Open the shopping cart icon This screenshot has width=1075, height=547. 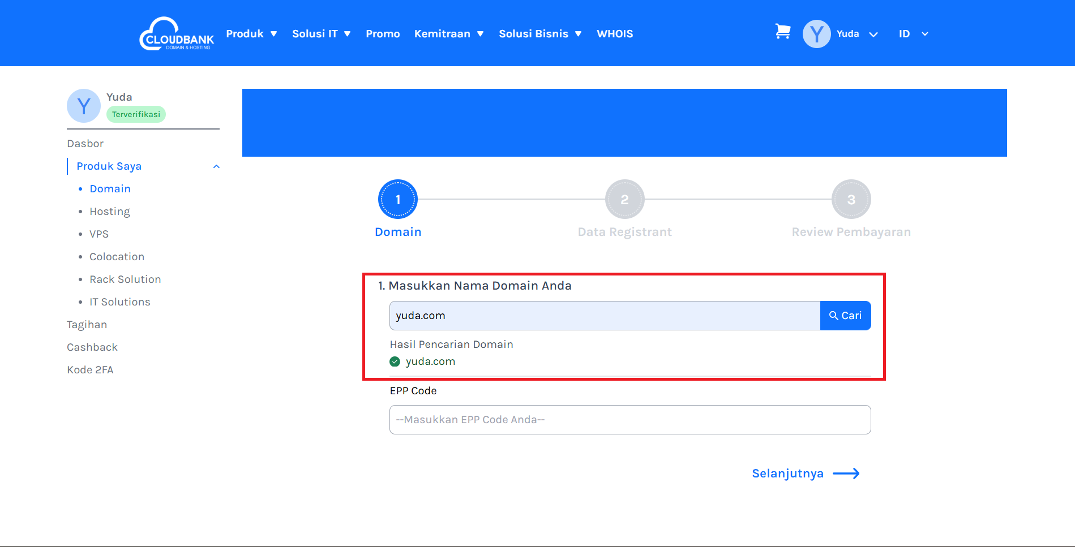click(782, 32)
